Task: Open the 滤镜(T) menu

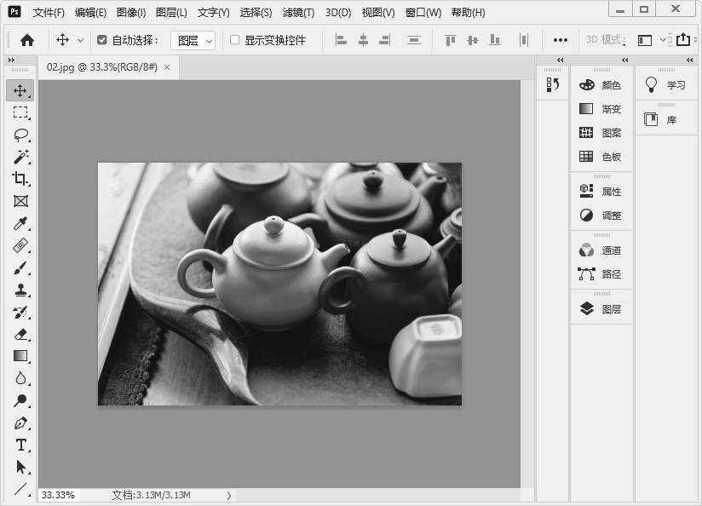Action: click(297, 13)
